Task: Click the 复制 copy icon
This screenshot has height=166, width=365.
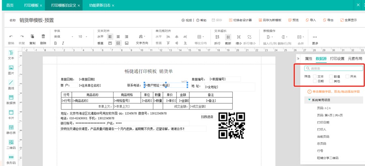Action: pos(32,37)
